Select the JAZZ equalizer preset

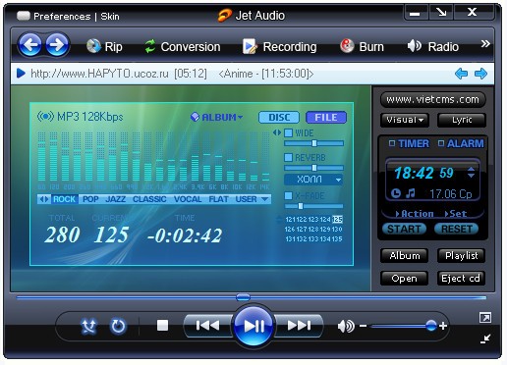[116, 199]
